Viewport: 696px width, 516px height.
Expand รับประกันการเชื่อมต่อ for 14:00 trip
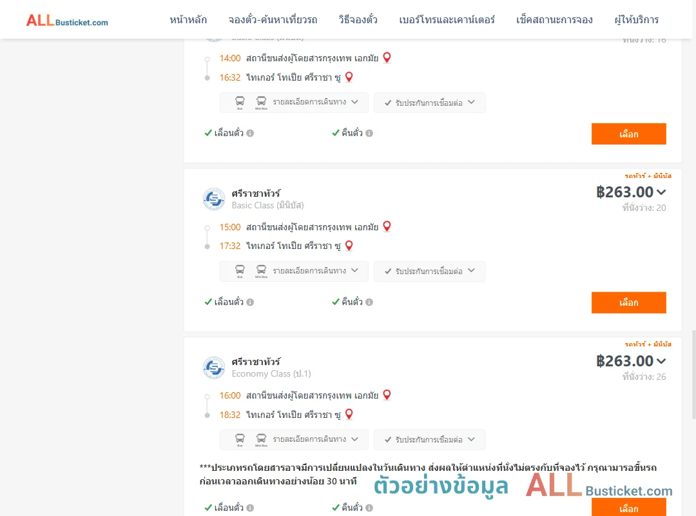[429, 103]
